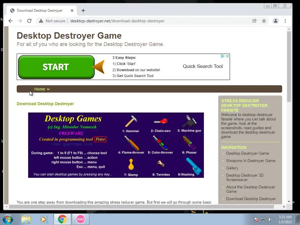The height and width of the screenshot is (225, 300).
Task: Click the share page icon in address bar
Action: pos(255,21)
